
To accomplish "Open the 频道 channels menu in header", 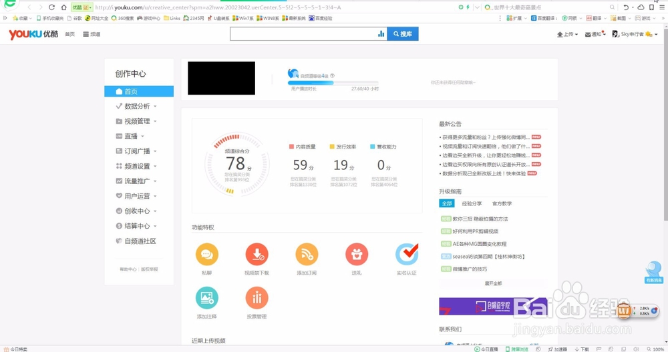I will pyautogui.click(x=92, y=34).
